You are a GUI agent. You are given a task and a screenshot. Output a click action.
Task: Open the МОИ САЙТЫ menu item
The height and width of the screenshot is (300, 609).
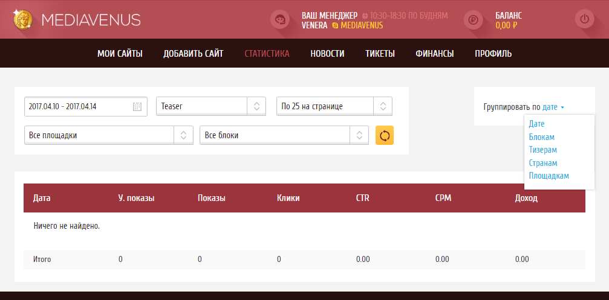[x=120, y=54]
